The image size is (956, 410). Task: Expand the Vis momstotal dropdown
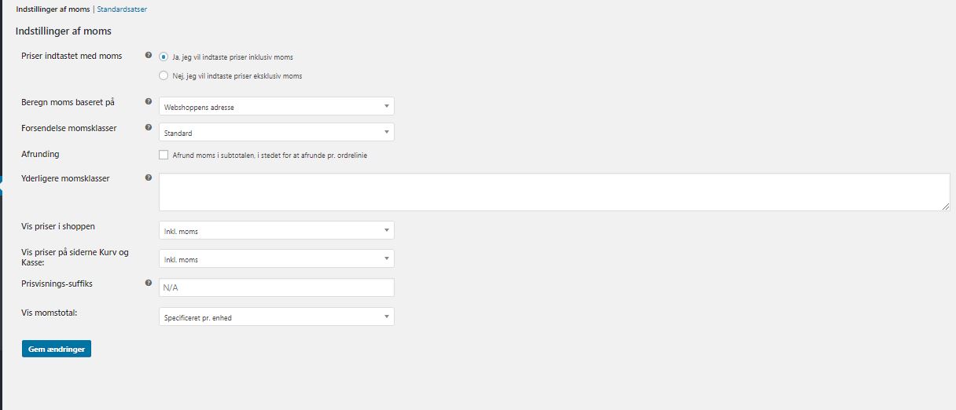276,317
